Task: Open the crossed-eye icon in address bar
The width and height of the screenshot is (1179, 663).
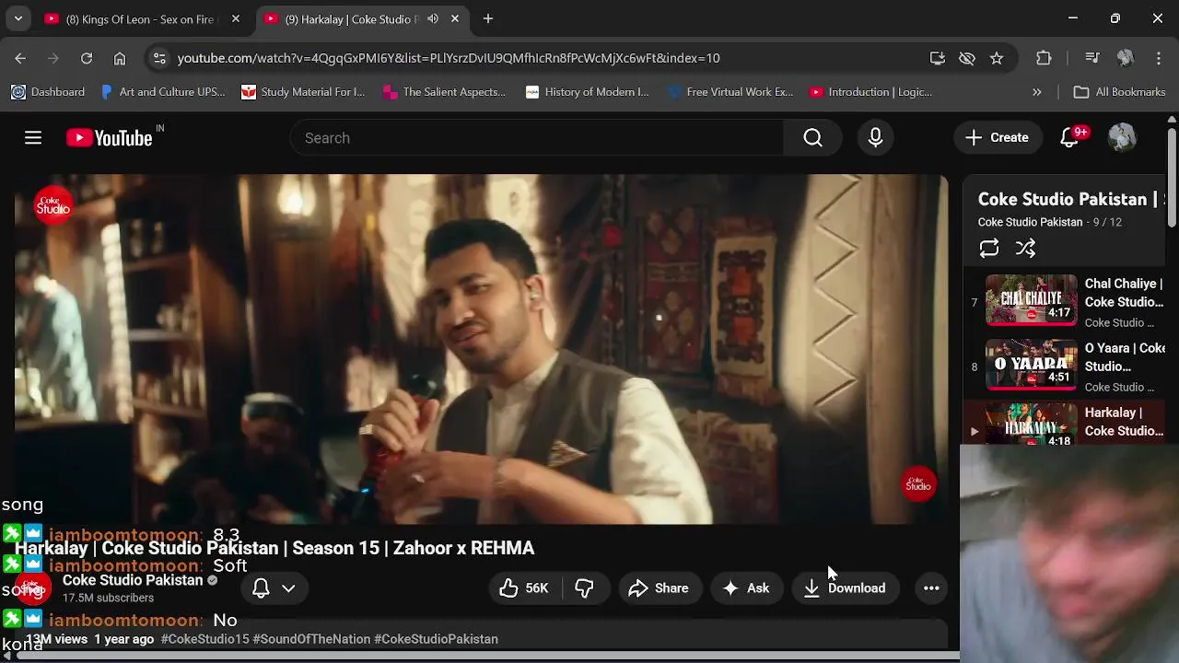Action: (x=967, y=58)
